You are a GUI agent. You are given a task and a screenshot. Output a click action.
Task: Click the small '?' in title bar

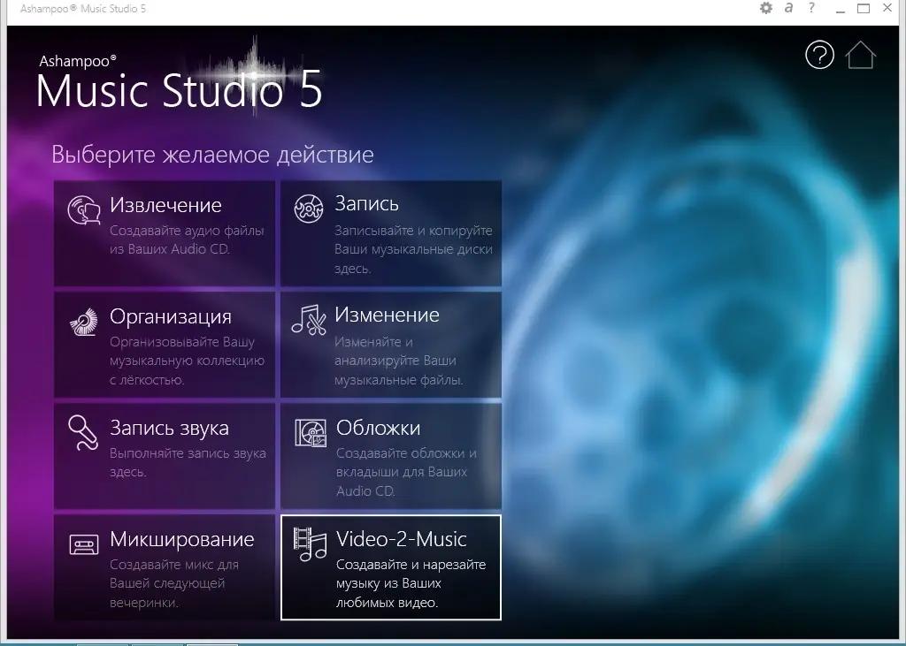click(812, 8)
